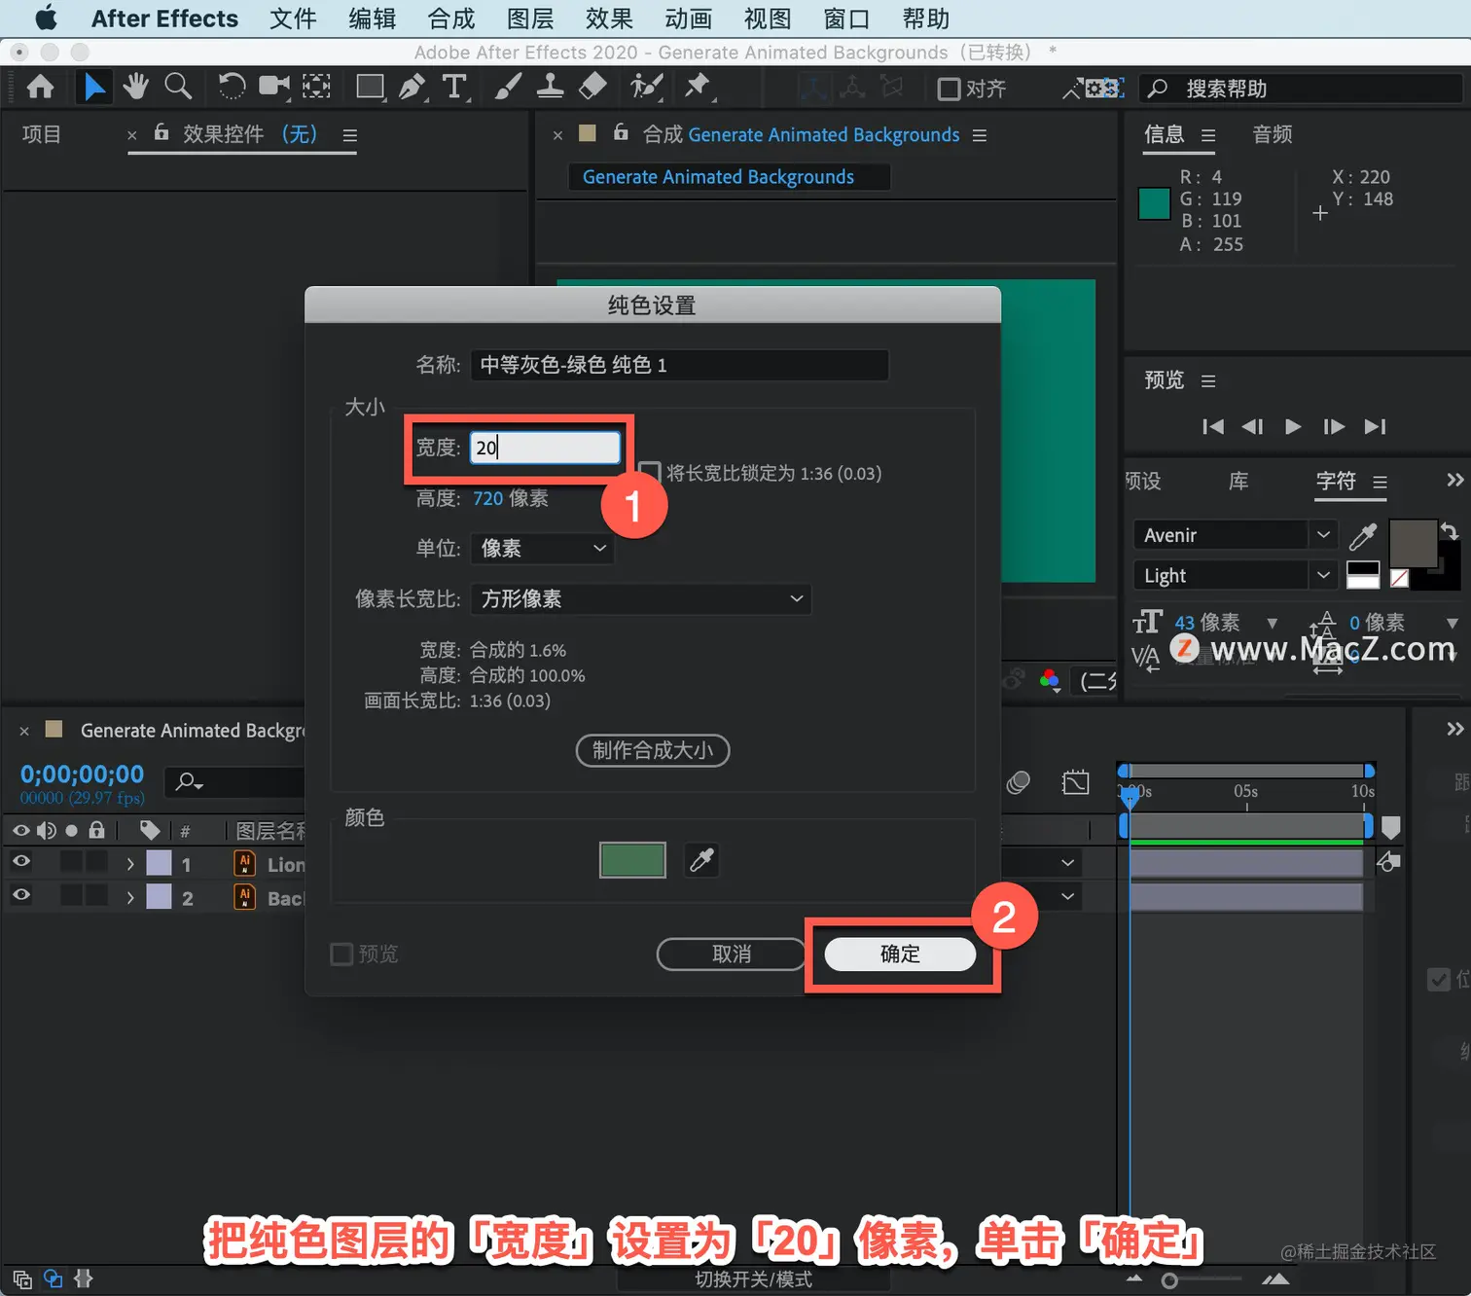Click Make Comp Size (制作合成大小) button
The height and width of the screenshot is (1296, 1471).
coord(653,750)
